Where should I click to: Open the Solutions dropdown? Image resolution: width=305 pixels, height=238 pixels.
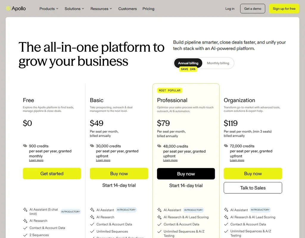tap(74, 9)
